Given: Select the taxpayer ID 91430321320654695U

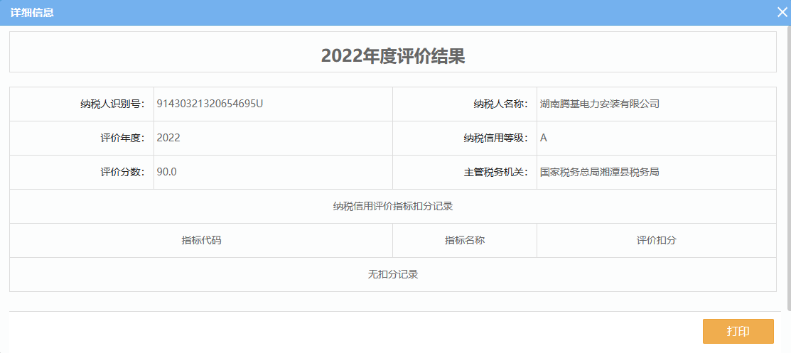Looking at the screenshot, I should (210, 104).
